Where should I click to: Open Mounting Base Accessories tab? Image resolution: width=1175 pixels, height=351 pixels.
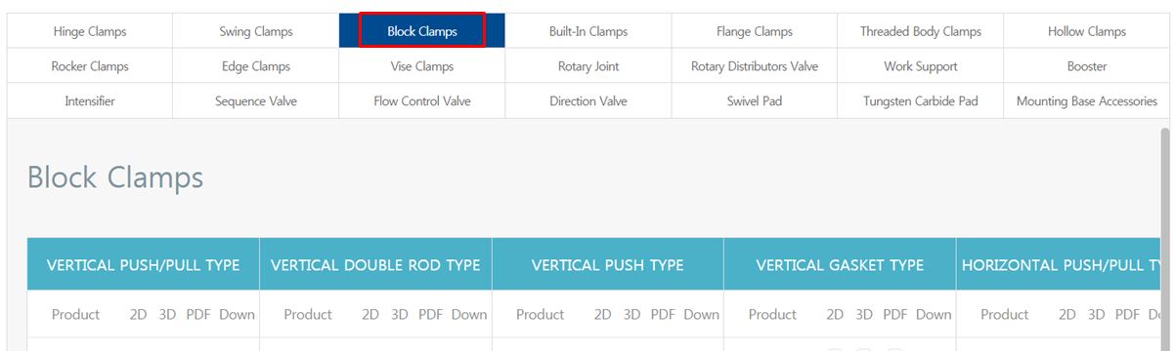pos(1087,101)
